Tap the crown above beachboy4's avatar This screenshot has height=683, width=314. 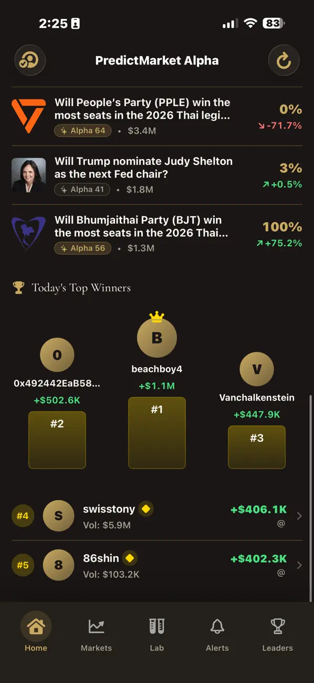[x=156, y=315]
